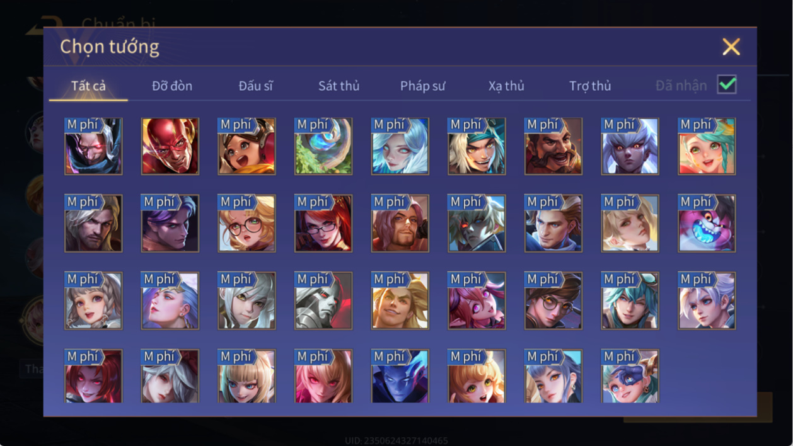Open the Đấu sĩ tab

tap(255, 86)
